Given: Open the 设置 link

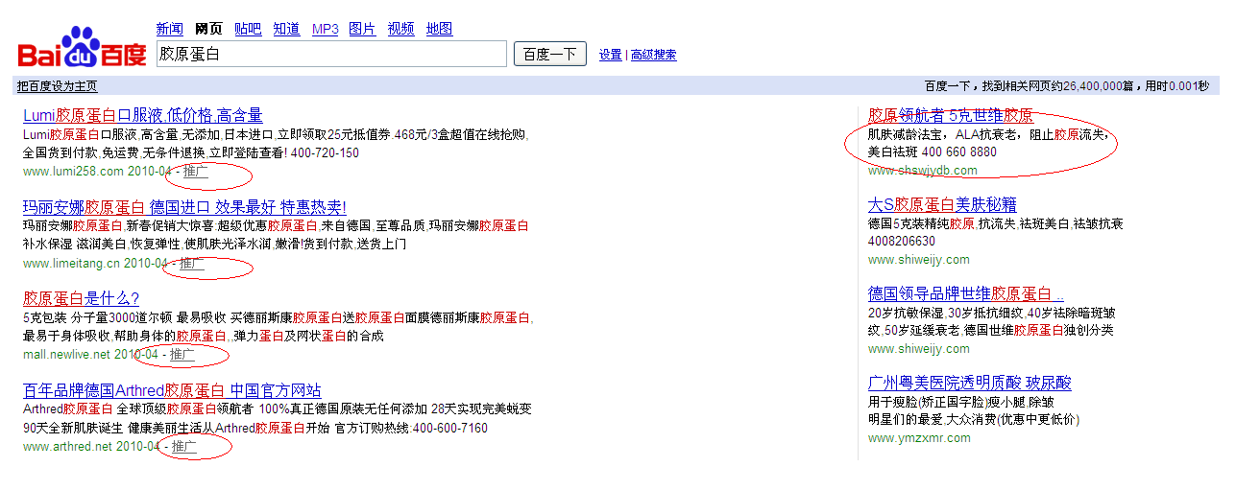Looking at the screenshot, I should pos(611,55).
